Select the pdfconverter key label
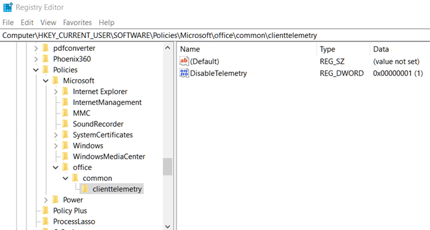The image size is (430, 230). [x=74, y=48]
